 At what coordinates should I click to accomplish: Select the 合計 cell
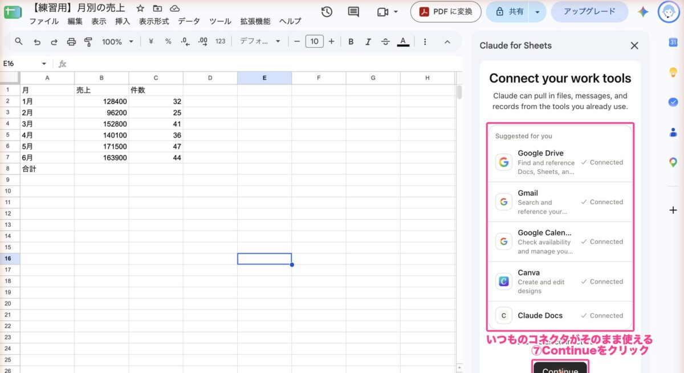point(47,169)
